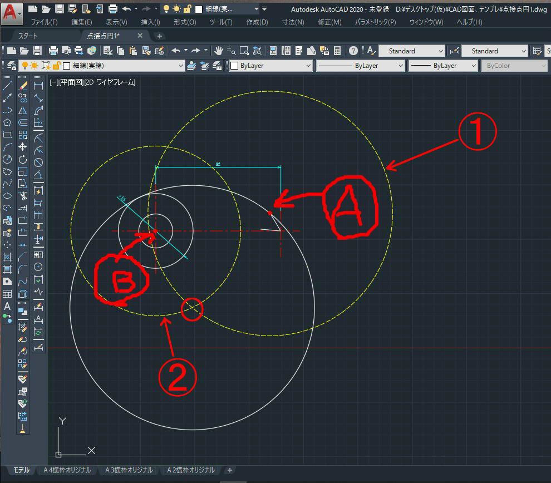The image size is (551, 483).
Task: Select the Revision Cloud tool
Action: click(7, 172)
